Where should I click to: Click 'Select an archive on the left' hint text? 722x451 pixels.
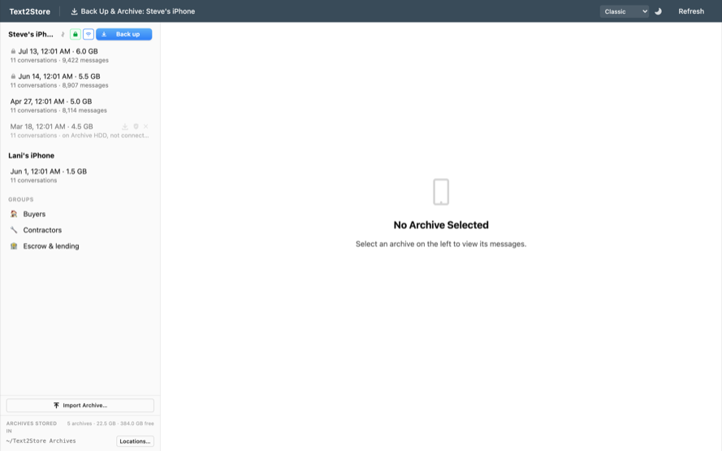coord(441,244)
